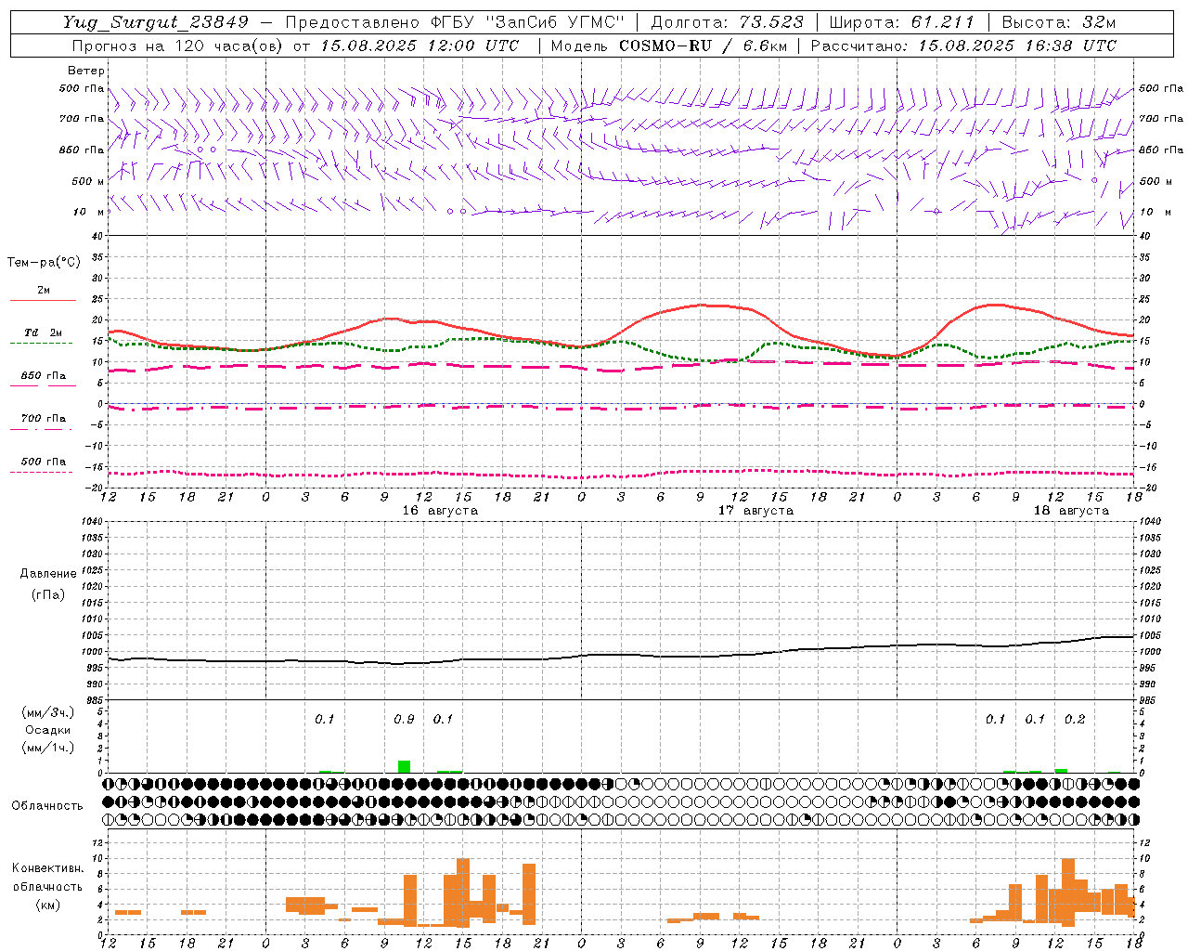1188x951 pixels.
Task: Click the Ветер panel label
Action: click(86, 71)
